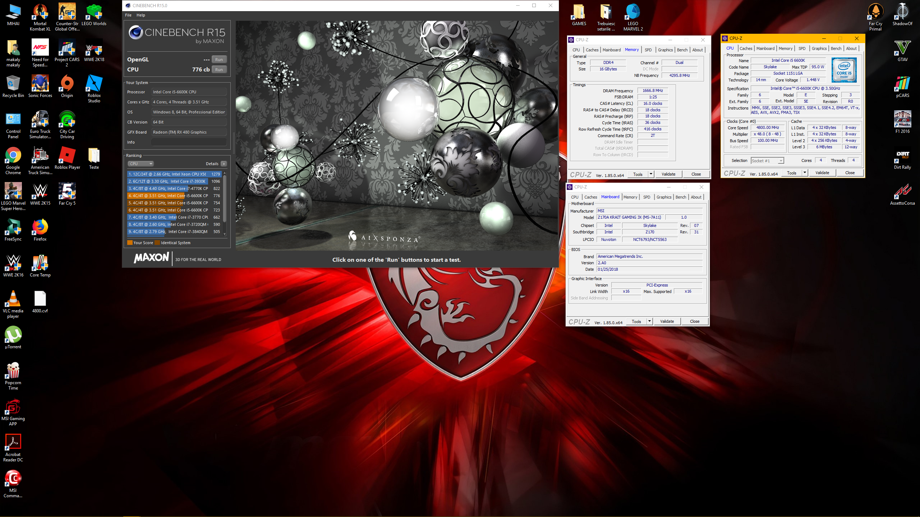The width and height of the screenshot is (920, 517).
Task: Open Cinebench File menu
Action: 128,15
